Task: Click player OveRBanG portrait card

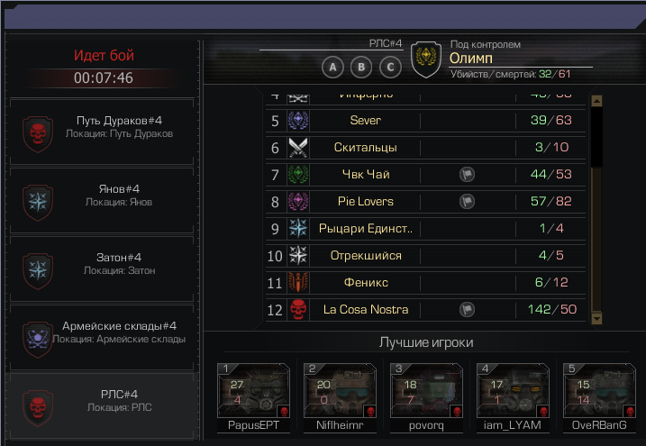Action: point(599,397)
